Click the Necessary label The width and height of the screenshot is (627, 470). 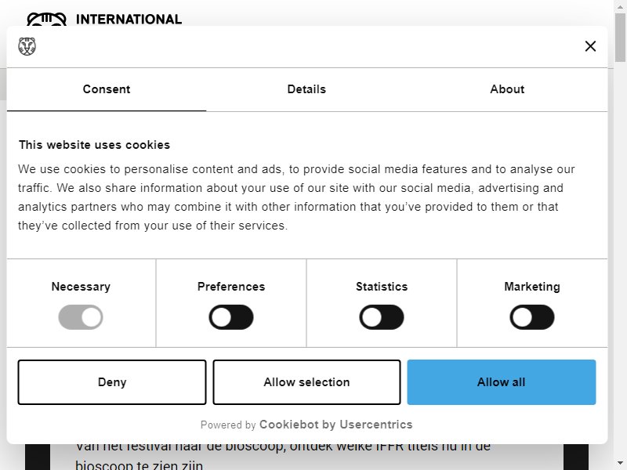(81, 287)
